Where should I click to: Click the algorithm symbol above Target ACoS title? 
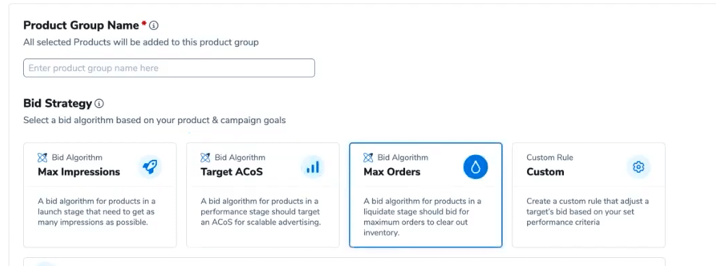205,158
